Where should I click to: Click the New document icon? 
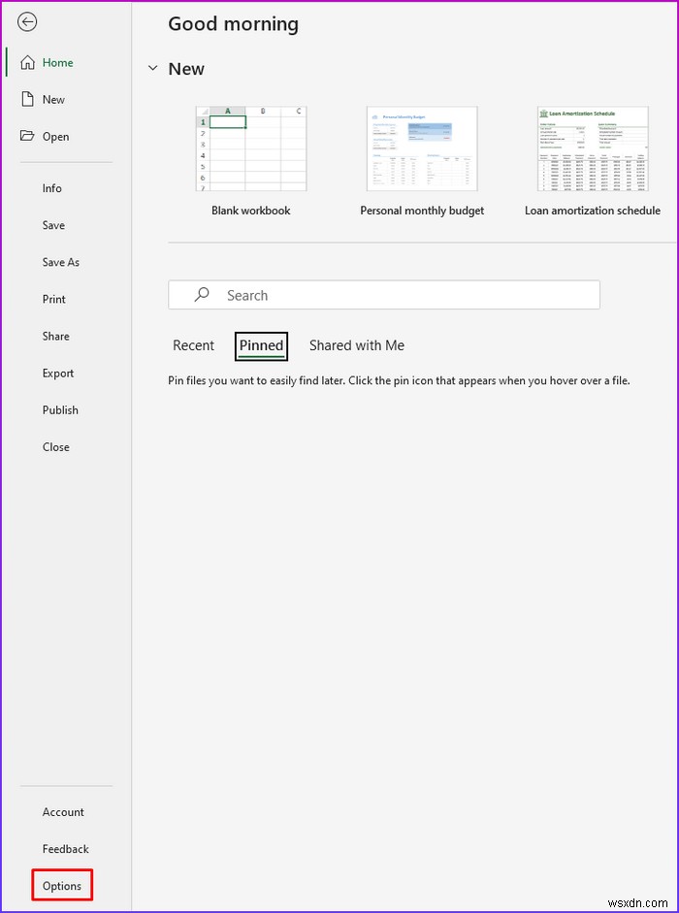pyautogui.click(x=27, y=99)
